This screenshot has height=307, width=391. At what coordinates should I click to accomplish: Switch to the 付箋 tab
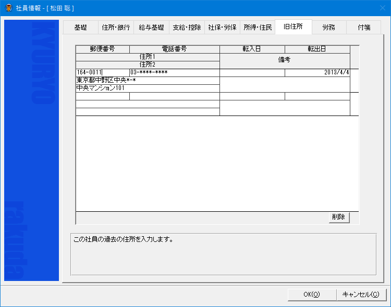coord(364,28)
